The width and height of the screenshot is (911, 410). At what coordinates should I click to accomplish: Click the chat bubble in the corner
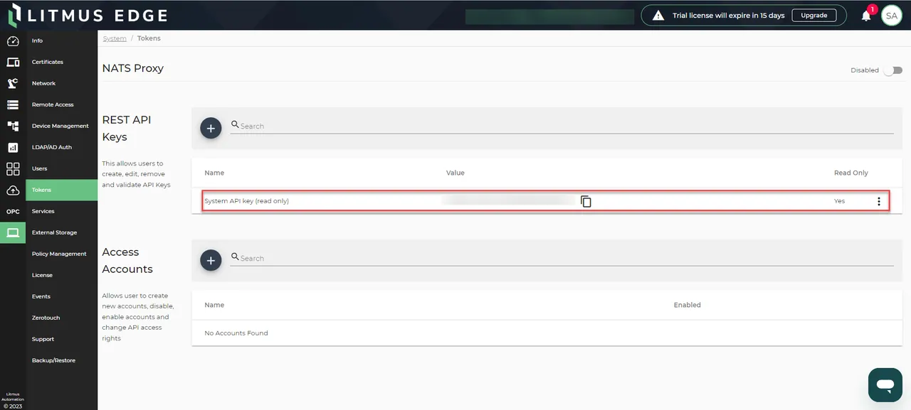coord(885,384)
